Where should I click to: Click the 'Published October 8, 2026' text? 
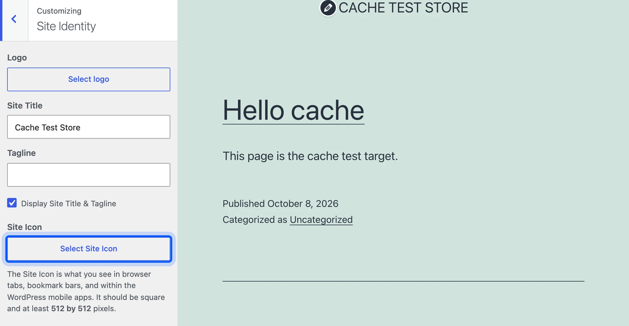tap(280, 203)
